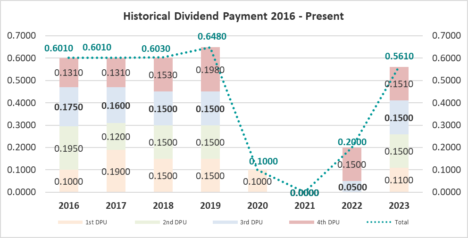Click the 0.6480 total label above 2019

coord(212,36)
